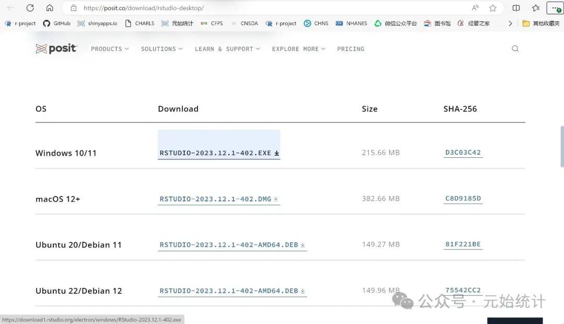
Task: Click the search magnifier on Posit navbar
Action: point(515,48)
